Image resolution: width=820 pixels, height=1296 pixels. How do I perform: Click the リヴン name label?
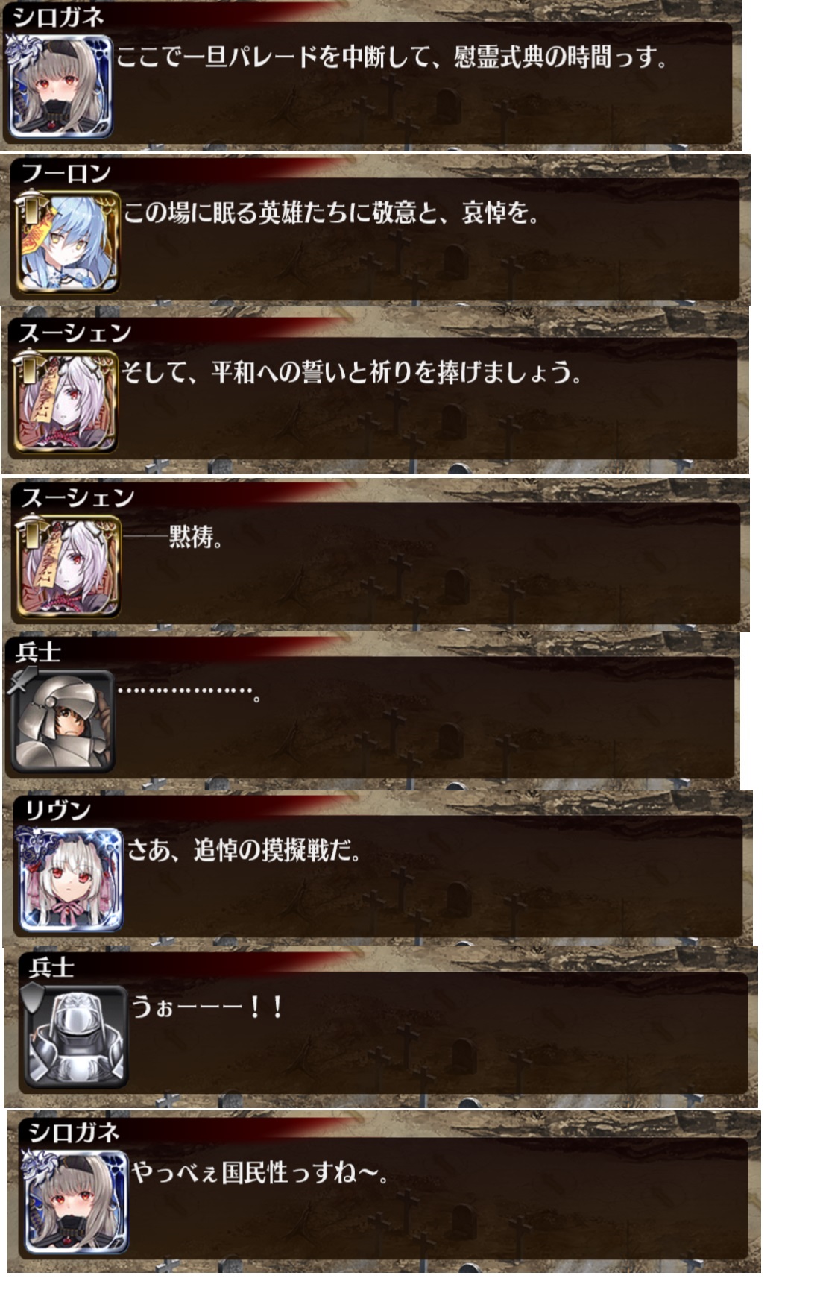[x=57, y=810]
